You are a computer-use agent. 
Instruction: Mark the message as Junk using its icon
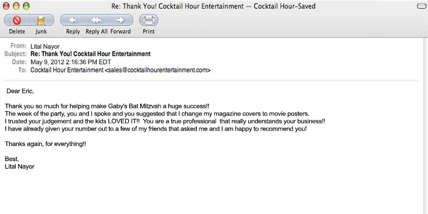(41, 20)
